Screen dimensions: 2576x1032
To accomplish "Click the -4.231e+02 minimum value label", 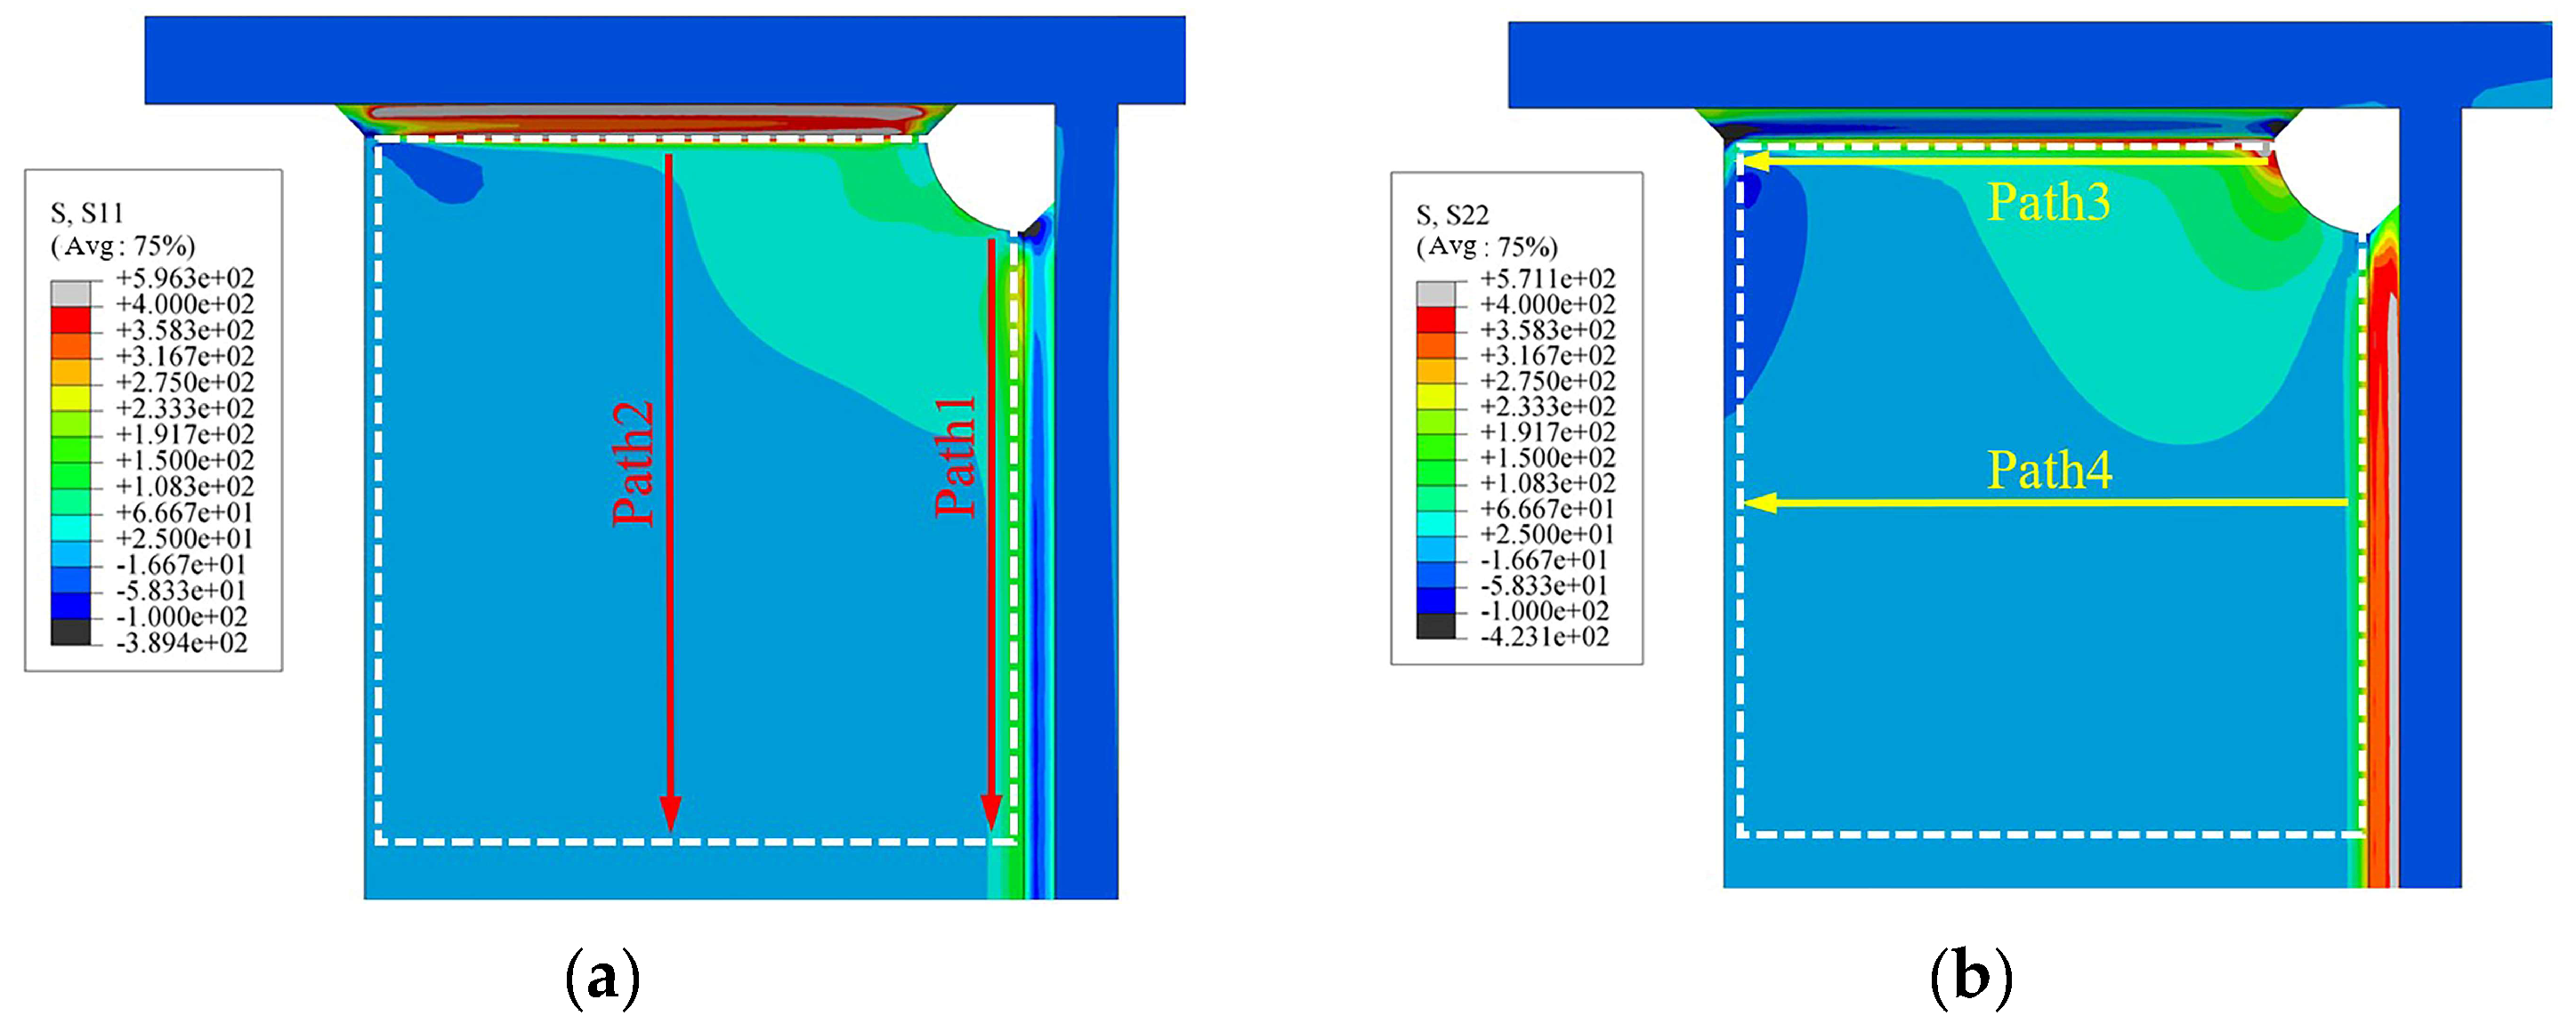I will (1545, 637).
